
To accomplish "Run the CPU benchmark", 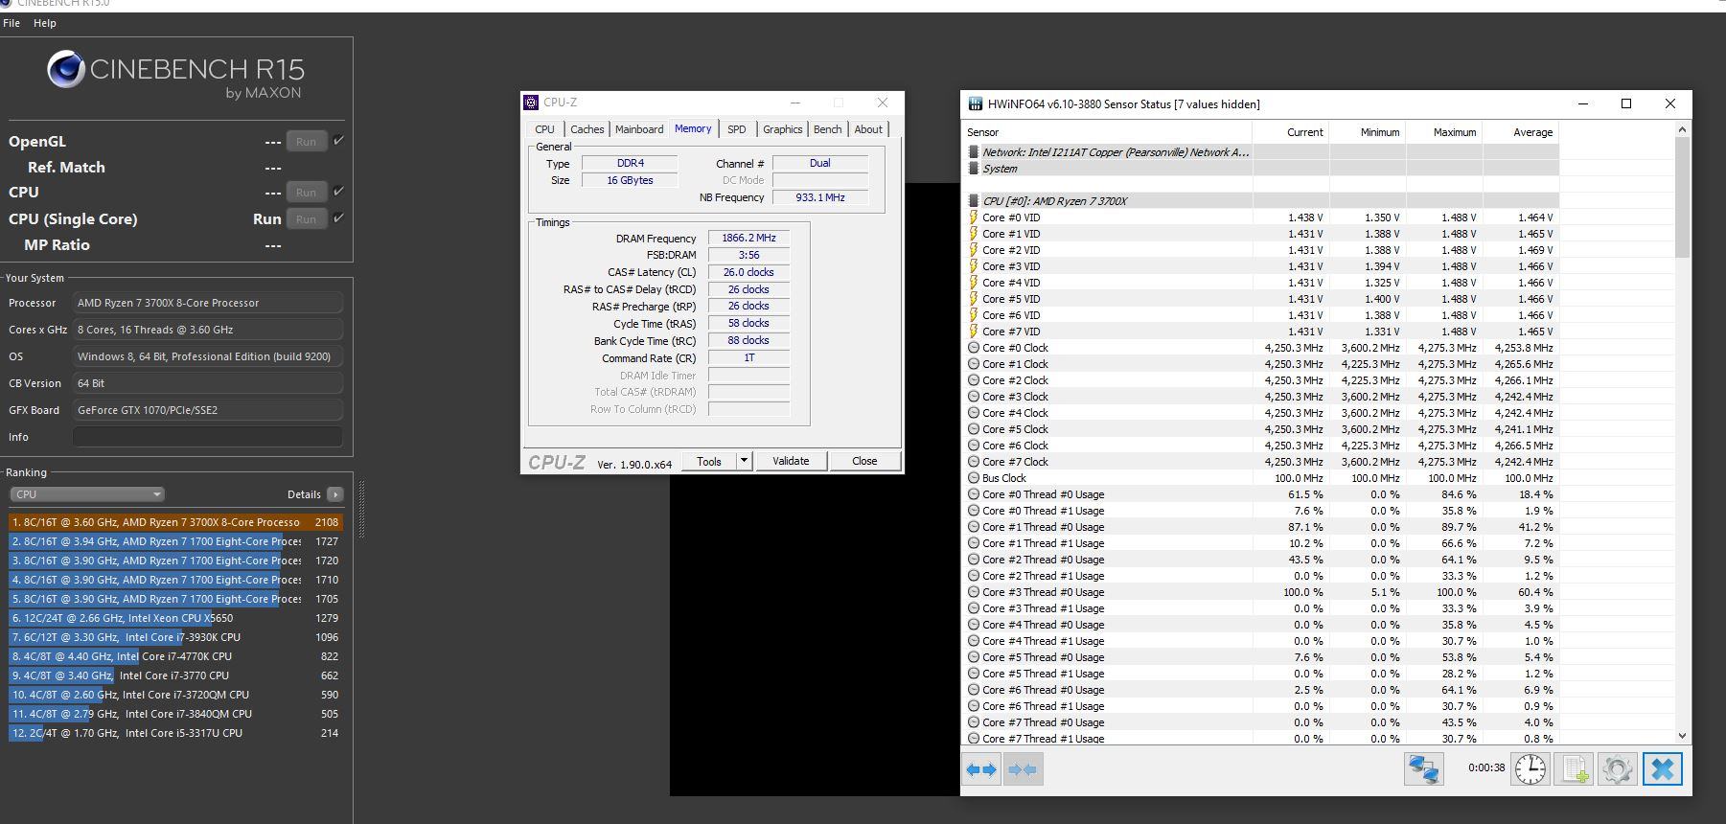I will click(306, 192).
